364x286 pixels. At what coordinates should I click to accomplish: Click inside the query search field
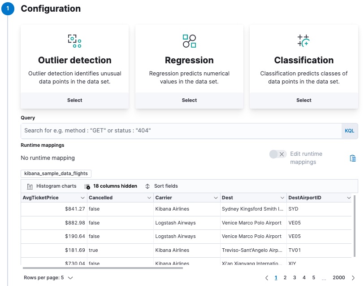pos(179,131)
